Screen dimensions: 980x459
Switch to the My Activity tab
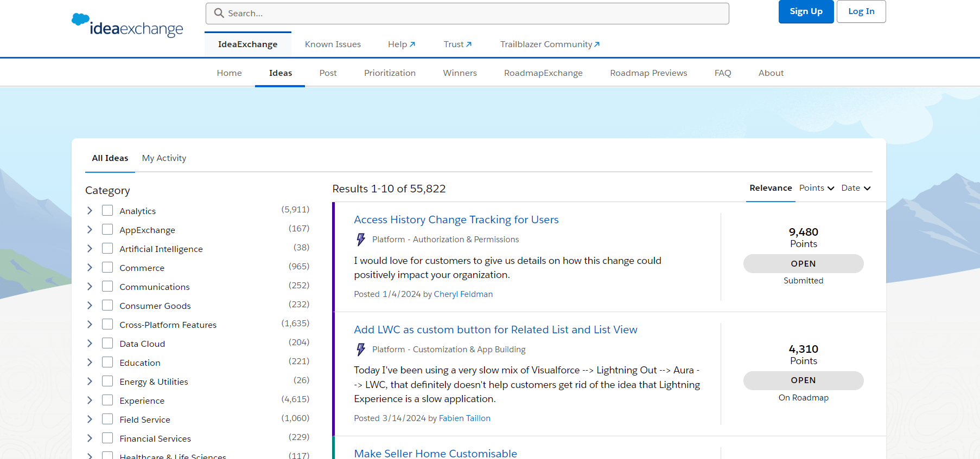(164, 158)
